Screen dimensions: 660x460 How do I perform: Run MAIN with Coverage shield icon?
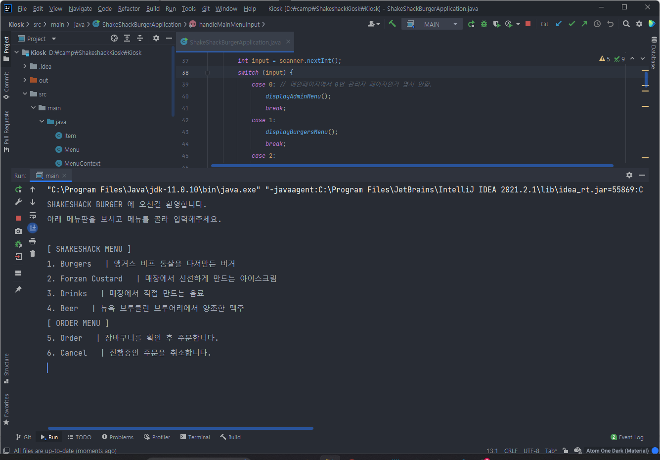(x=496, y=24)
